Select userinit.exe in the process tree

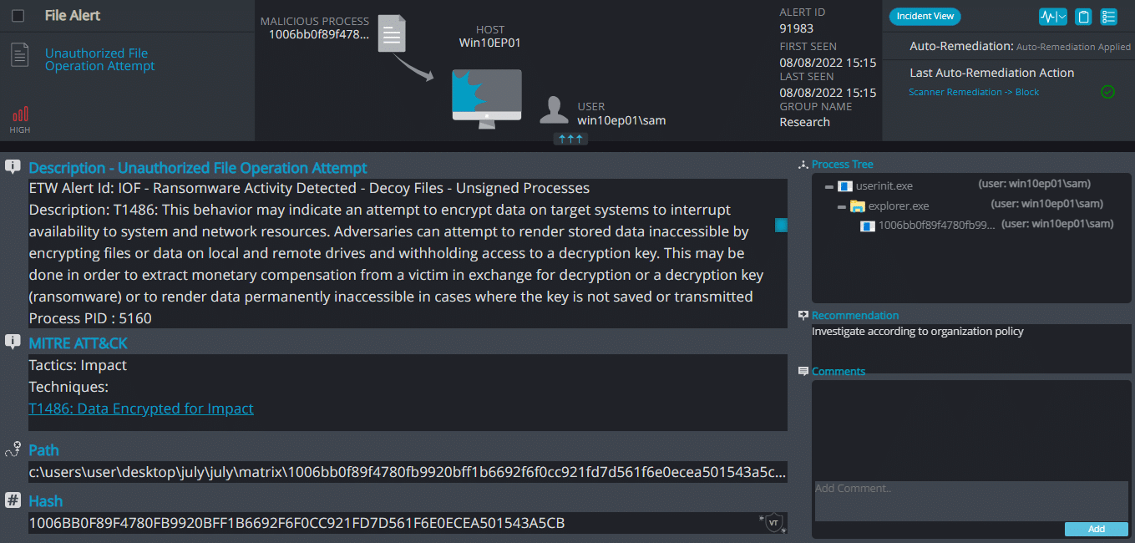[x=885, y=186]
